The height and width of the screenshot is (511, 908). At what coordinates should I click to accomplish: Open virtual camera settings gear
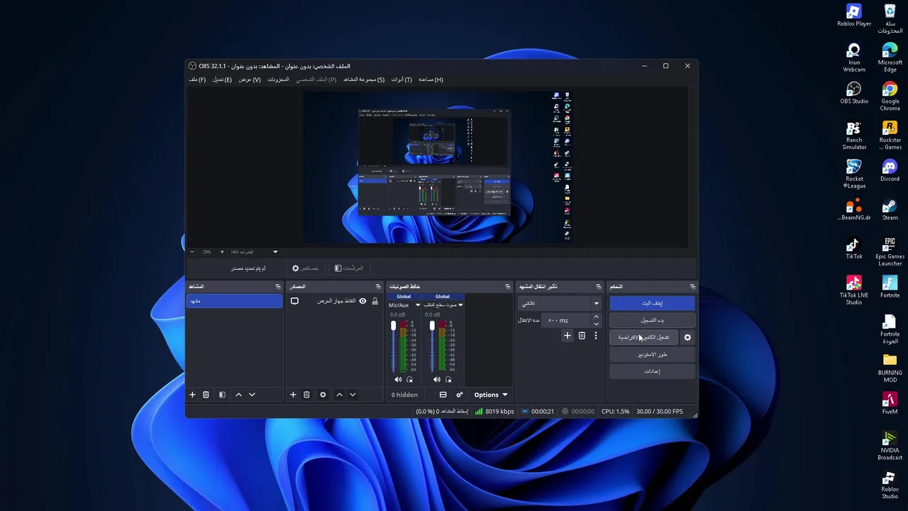tap(687, 337)
